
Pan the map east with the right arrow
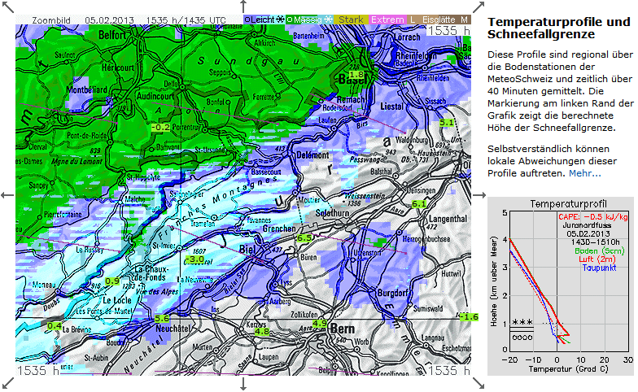tap(479, 195)
